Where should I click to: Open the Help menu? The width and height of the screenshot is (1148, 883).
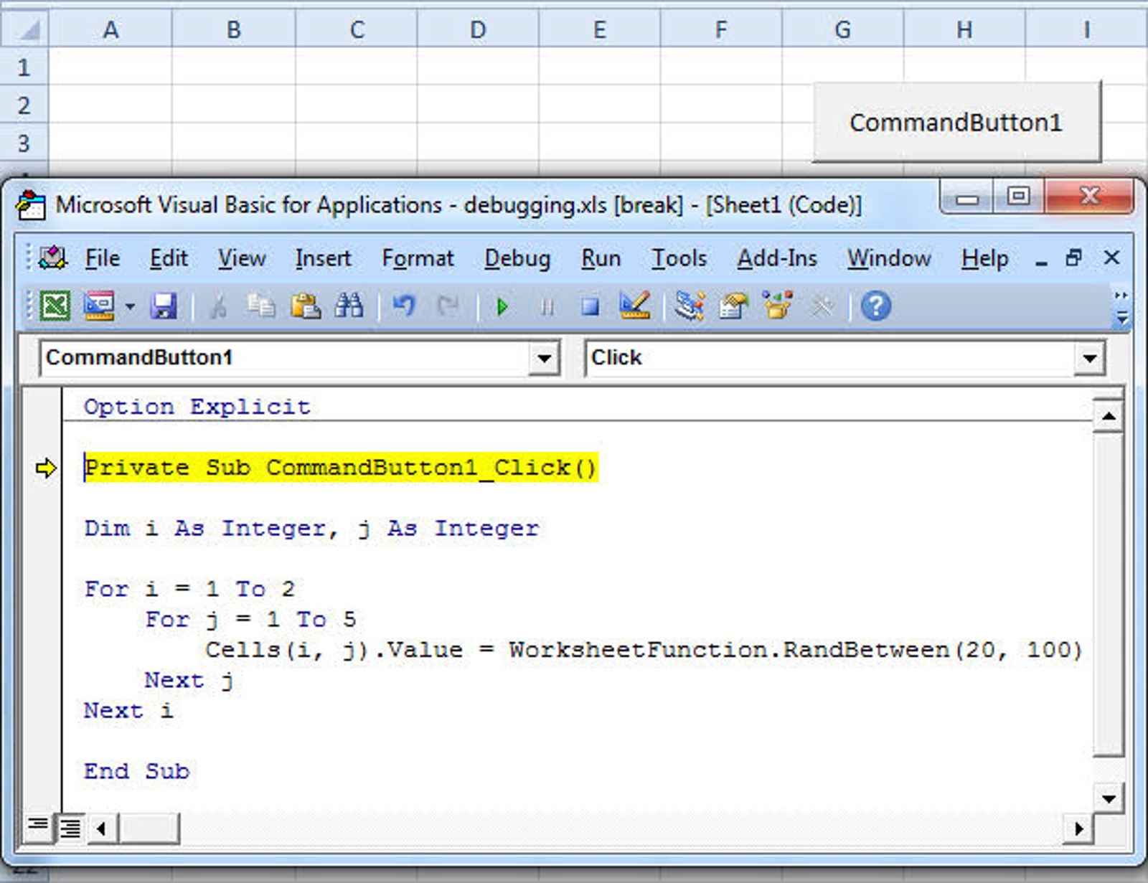click(984, 258)
